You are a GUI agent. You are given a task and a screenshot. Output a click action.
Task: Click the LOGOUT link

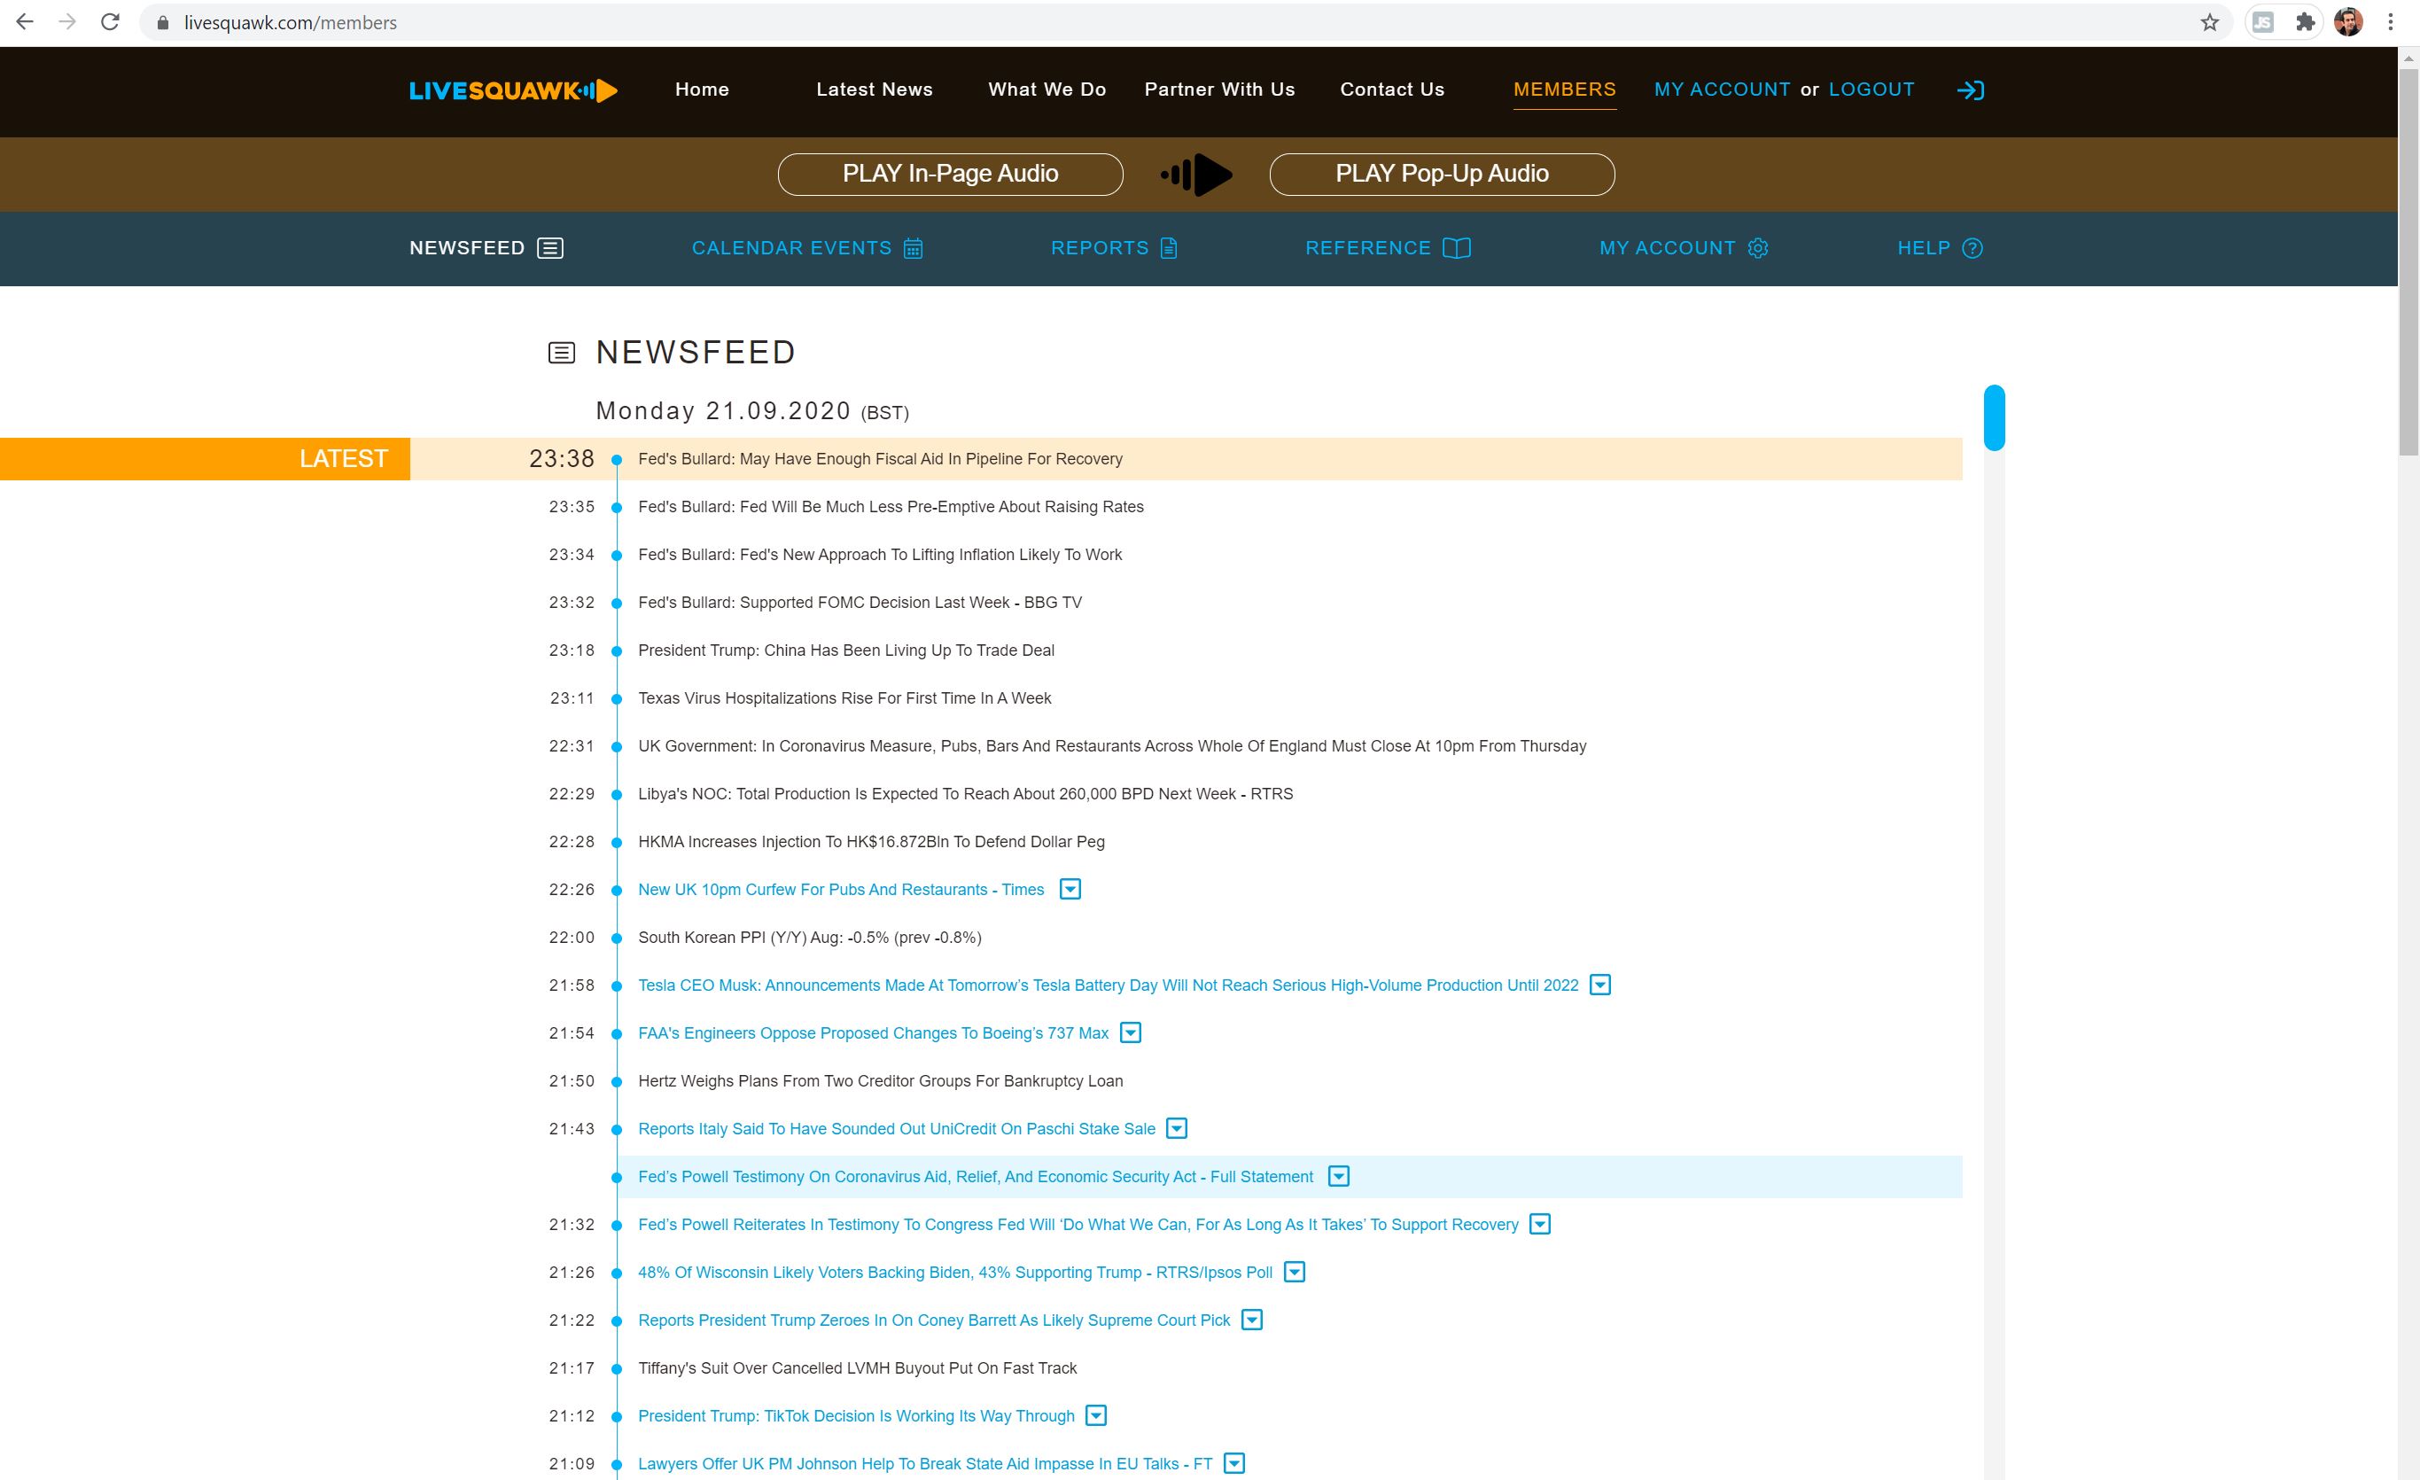(1871, 90)
